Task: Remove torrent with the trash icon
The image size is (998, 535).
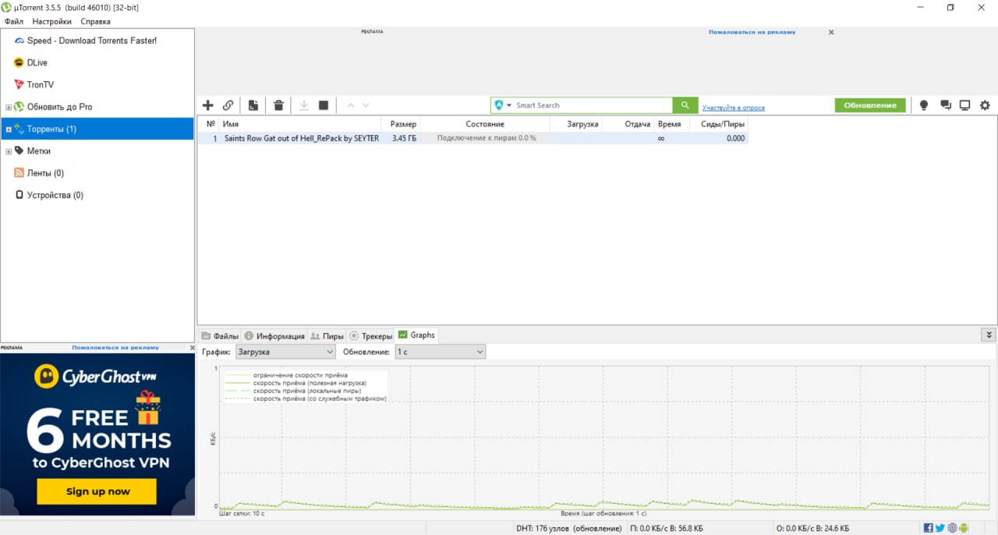Action: pyautogui.click(x=278, y=105)
